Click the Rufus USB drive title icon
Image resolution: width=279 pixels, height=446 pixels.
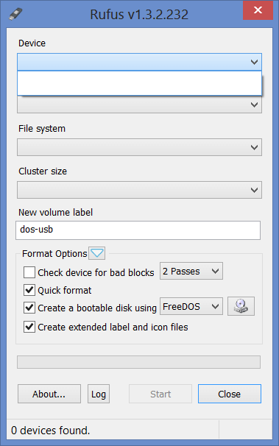15,14
